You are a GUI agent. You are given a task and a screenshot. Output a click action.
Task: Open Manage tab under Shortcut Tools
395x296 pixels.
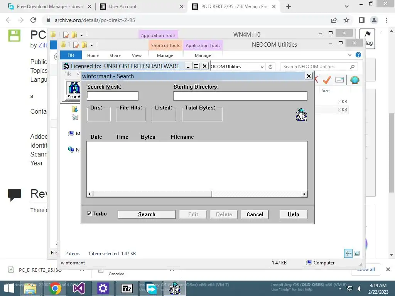tap(165, 55)
